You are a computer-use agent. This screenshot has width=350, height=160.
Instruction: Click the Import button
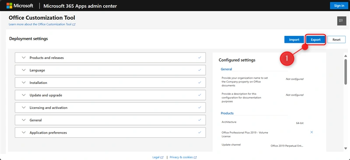(x=294, y=40)
